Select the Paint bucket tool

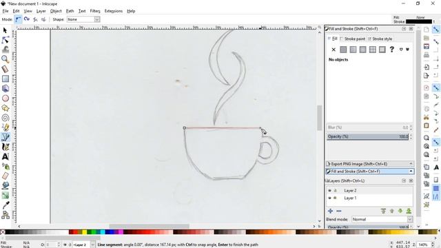click(5, 185)
